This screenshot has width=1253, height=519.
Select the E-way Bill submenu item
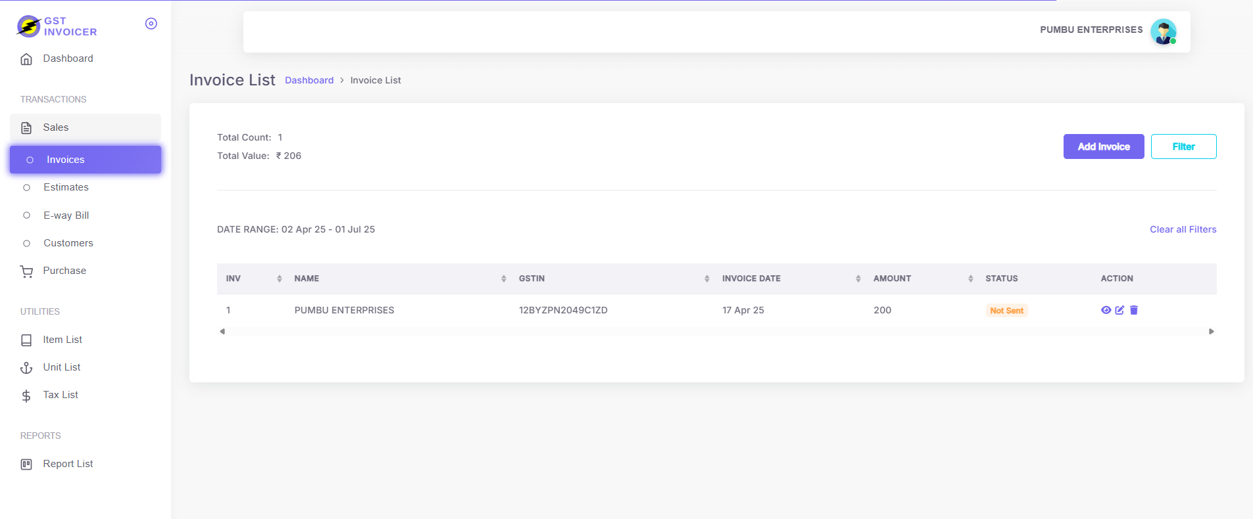[x=66, y=215]
